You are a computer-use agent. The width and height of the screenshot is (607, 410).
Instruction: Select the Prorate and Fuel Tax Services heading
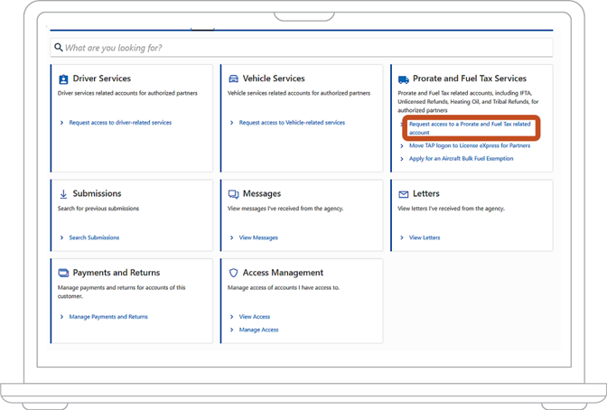(470, 79)
